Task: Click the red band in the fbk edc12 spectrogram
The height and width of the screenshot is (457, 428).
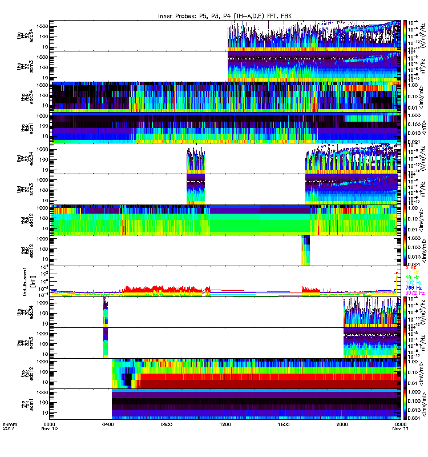Action: pos(269,380)
